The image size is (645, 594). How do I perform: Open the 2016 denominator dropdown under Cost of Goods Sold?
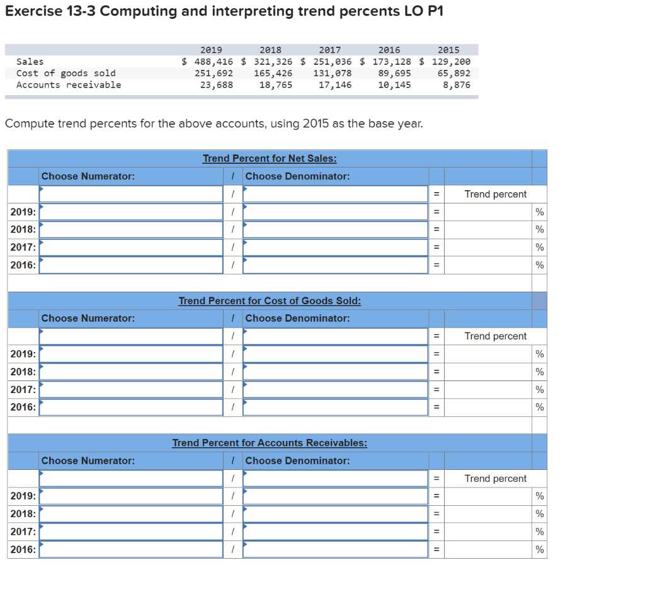[334, 406]
